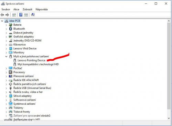Expand the Řadiče IDE ATA/ATAPI category

pos(6,80)
